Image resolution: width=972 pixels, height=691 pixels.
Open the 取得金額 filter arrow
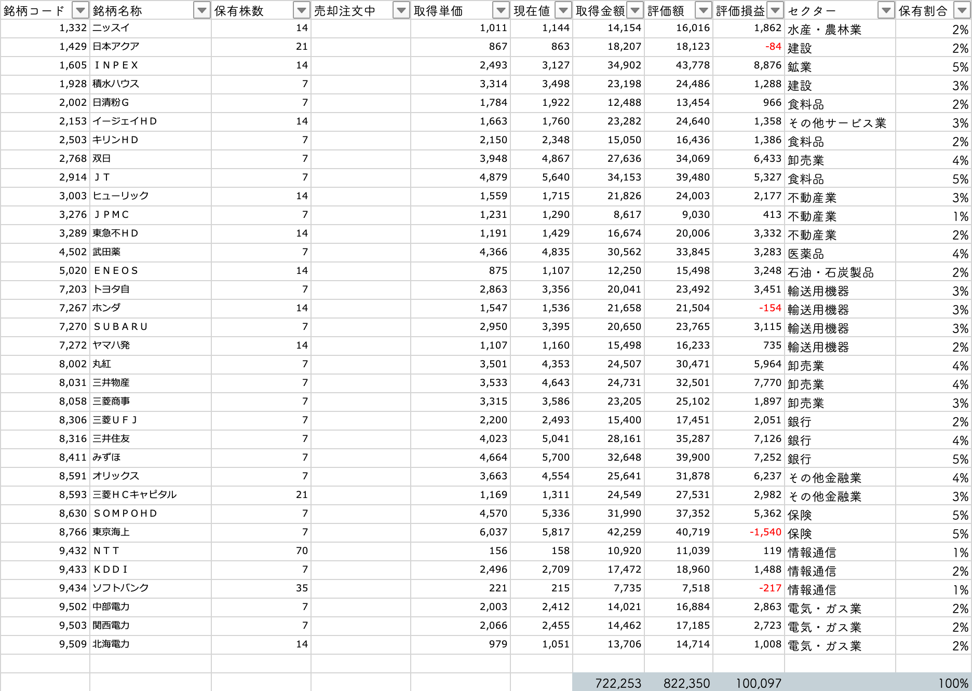click(634, 10)
